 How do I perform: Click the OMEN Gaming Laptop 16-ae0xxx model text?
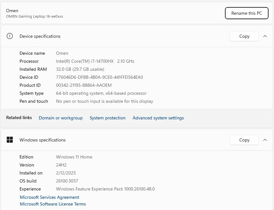coord(35,16)
